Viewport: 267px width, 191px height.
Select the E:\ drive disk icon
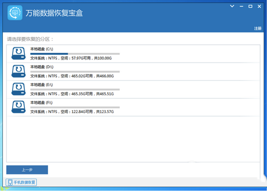tap(18, 89)
